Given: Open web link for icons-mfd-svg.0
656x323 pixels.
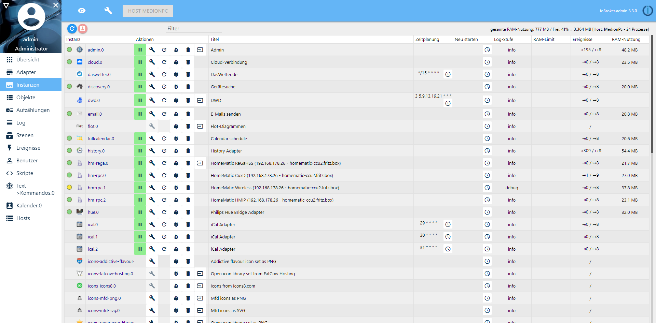Looking at the screenshot, I should [200, 310].
